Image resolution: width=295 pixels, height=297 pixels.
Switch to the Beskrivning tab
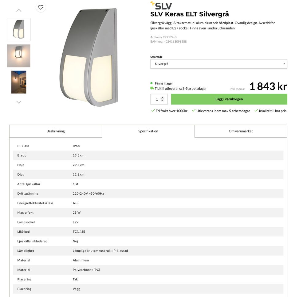click(56, 131)
